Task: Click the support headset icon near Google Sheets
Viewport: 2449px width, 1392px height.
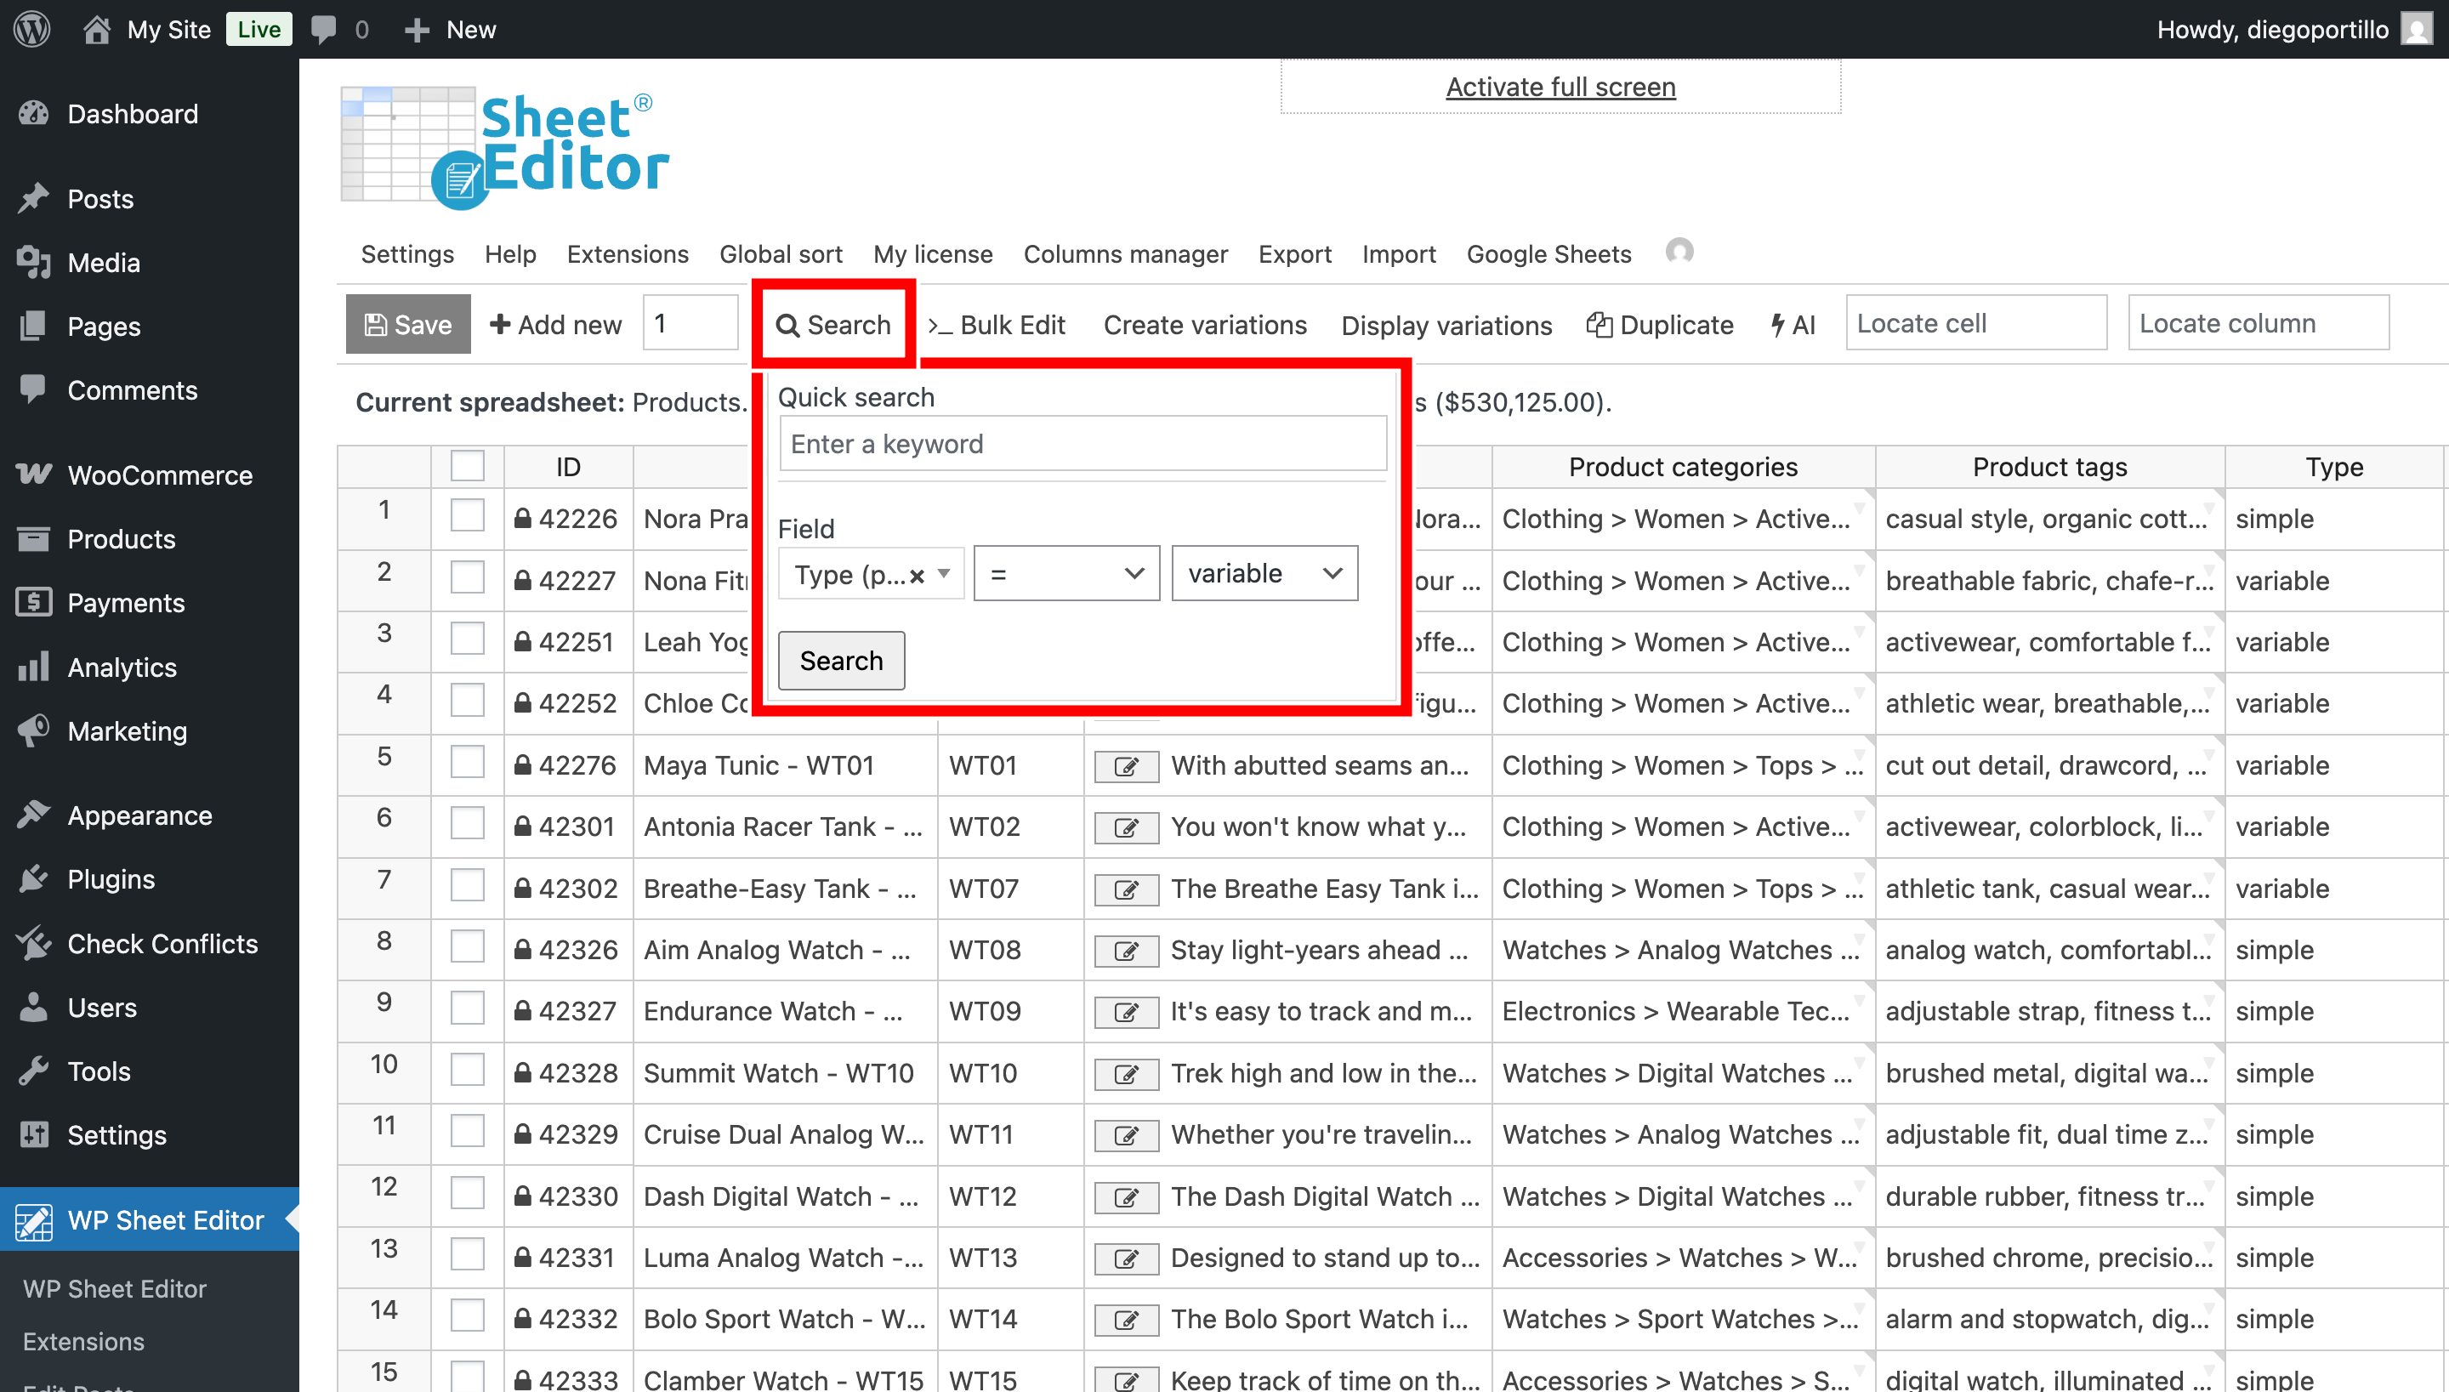Action: pyautogui.click(x=1679, y=252)
